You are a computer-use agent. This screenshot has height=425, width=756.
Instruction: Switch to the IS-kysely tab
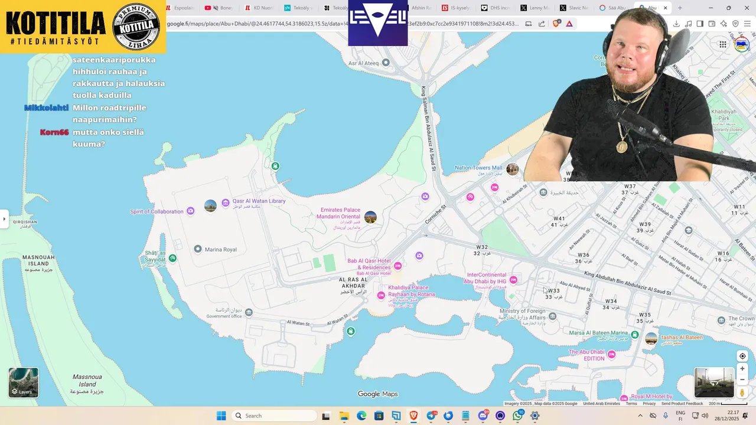click(457, 8)
